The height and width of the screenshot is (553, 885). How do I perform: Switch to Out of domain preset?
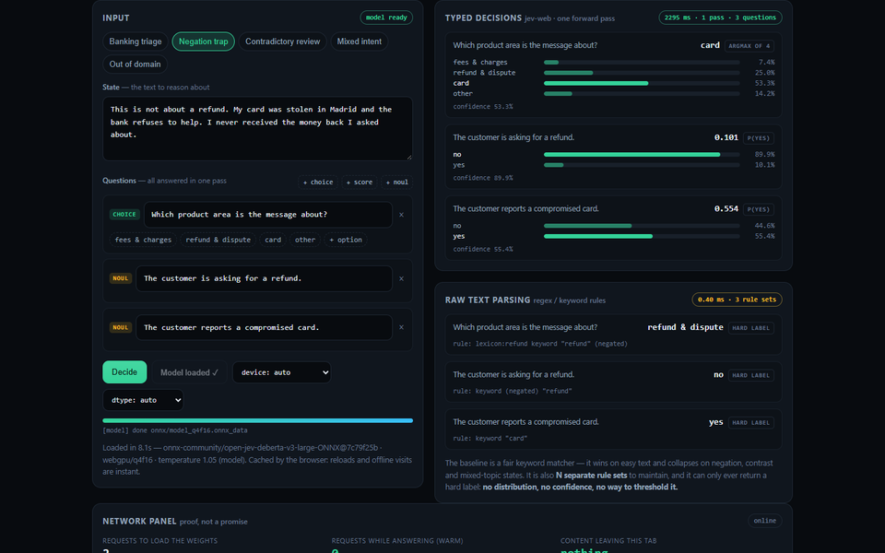[x=135, y=64]
